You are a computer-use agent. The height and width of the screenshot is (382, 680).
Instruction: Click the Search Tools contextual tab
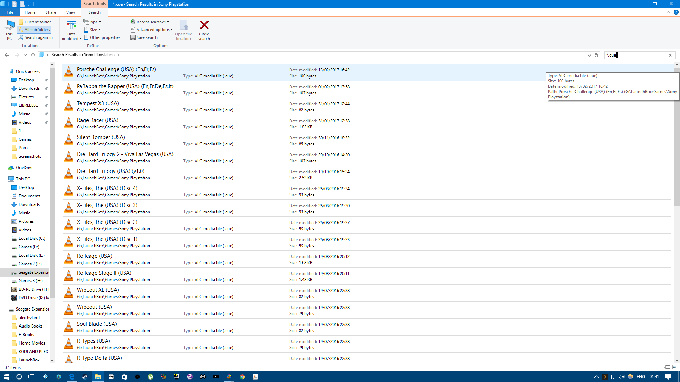tap(95, 4)
